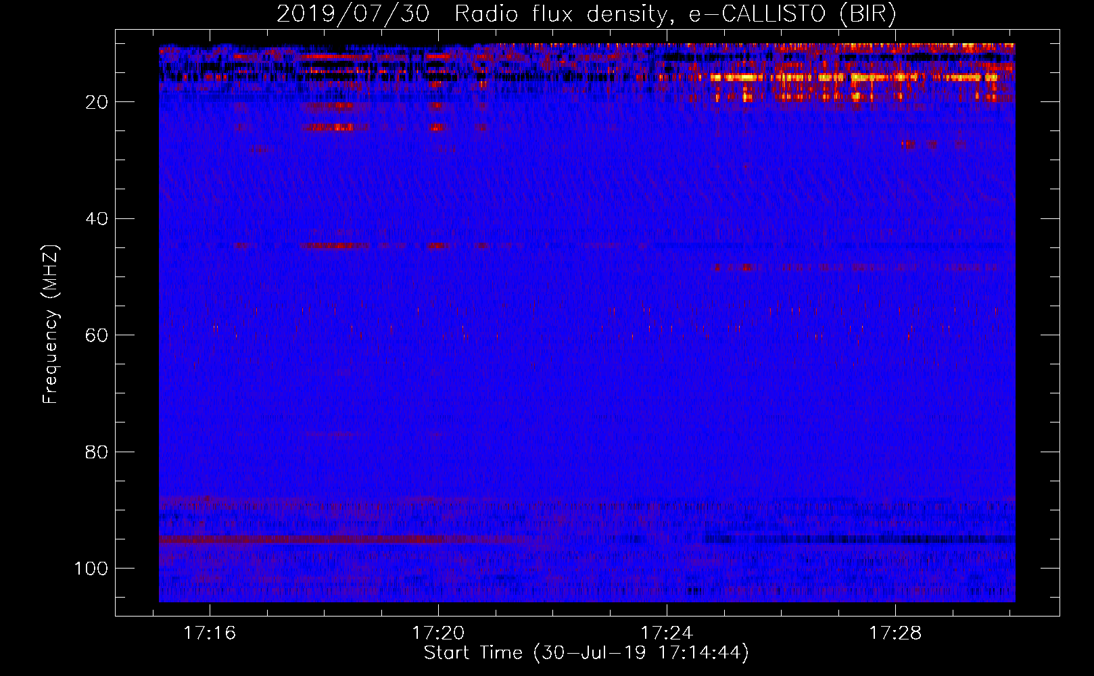Click the 40 MHz frequency tick label
This screenshot has width=1094, height=676.
click(97, 219)
